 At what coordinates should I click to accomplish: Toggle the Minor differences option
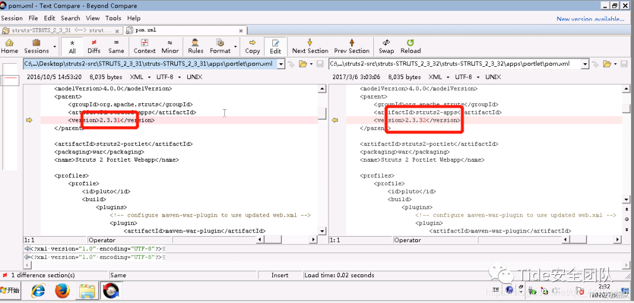pos(170,46)
